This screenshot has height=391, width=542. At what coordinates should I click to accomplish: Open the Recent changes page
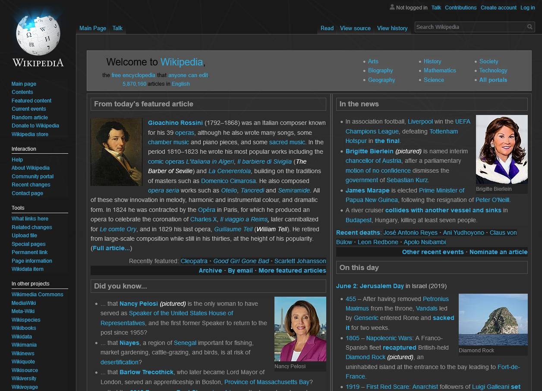31,184
